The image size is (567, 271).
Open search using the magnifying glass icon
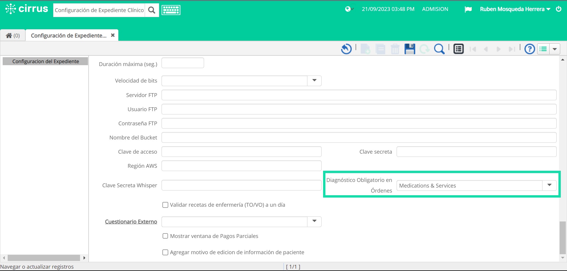tap(439, 49)
